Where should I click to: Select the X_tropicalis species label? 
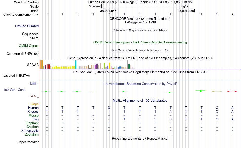(30, 131)
